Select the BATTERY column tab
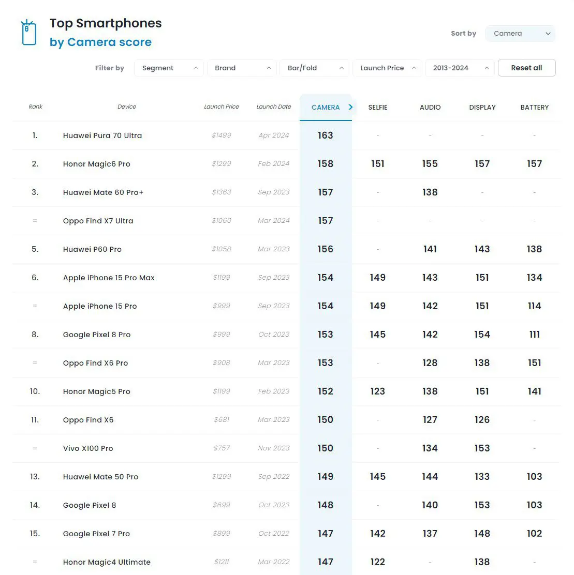Viewport: 574px width, 575px height. (x=534, y=108)
